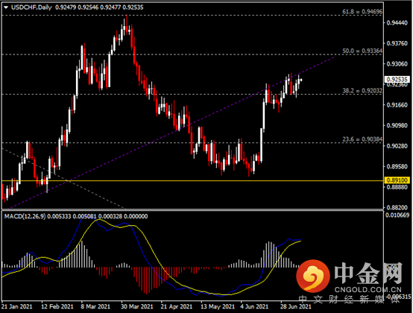The width and height of the screenshot is (413, 313).
Task: Click the CNGOLD.COM.CN watermark logo
Action: click(x=368, y=290)
